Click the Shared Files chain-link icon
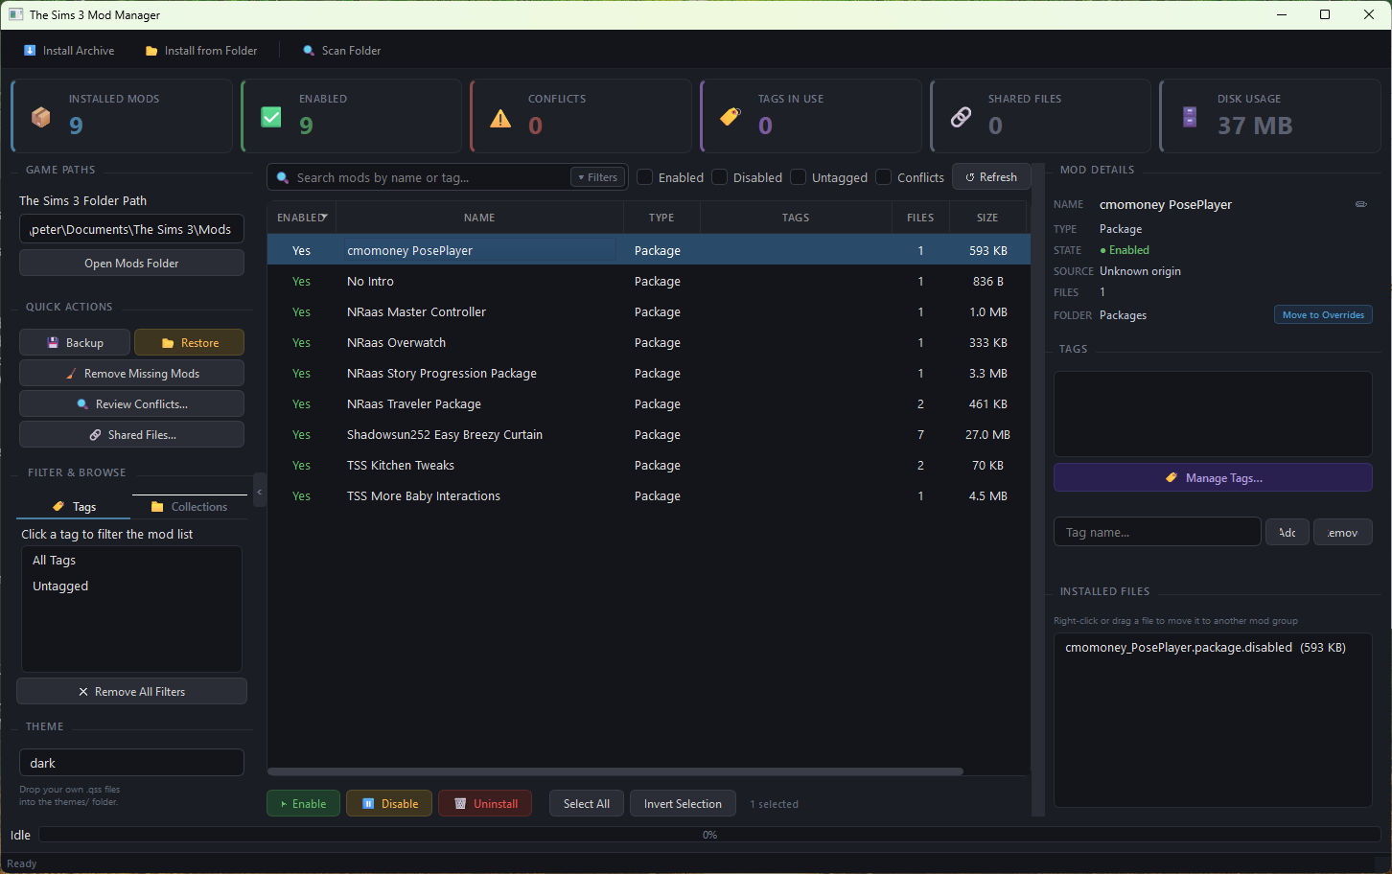This screenshot has height=874, width=1392. 961,117
